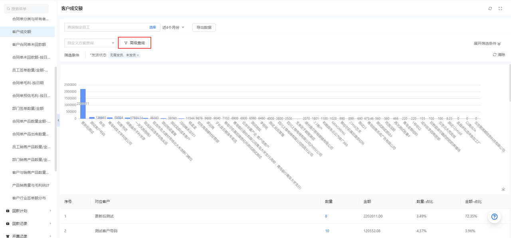
Task: Click the tallest blue bar for 更新后测试
Action: (83, 103)
